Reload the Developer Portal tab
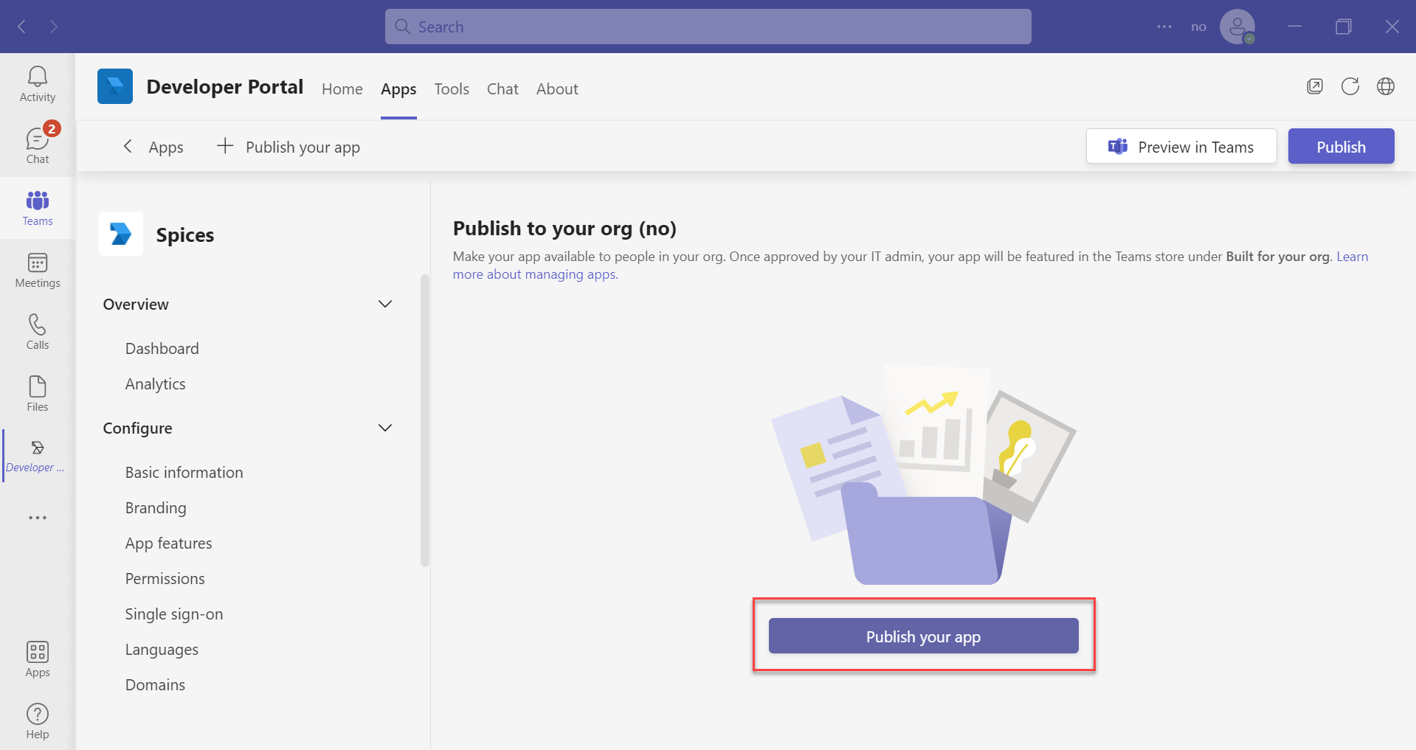 click(x=1350, y=86)
